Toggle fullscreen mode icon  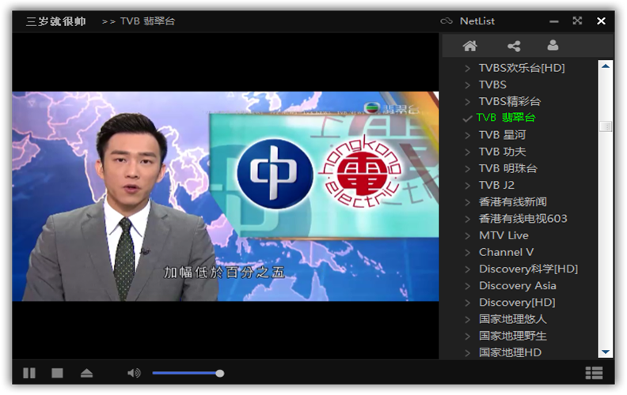[577, 21]
